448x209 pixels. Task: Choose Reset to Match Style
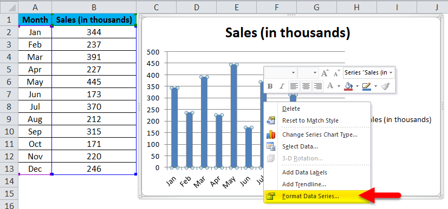(x=317, y=120)
